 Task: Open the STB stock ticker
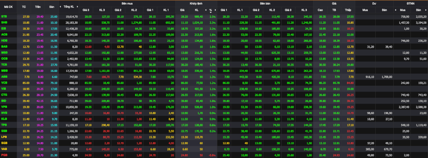(4, 17)
